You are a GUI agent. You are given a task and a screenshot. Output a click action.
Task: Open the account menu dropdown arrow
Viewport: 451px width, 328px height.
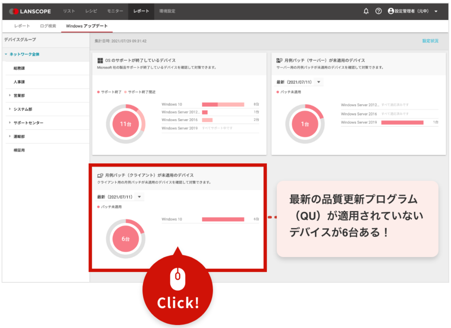[436, 12]
